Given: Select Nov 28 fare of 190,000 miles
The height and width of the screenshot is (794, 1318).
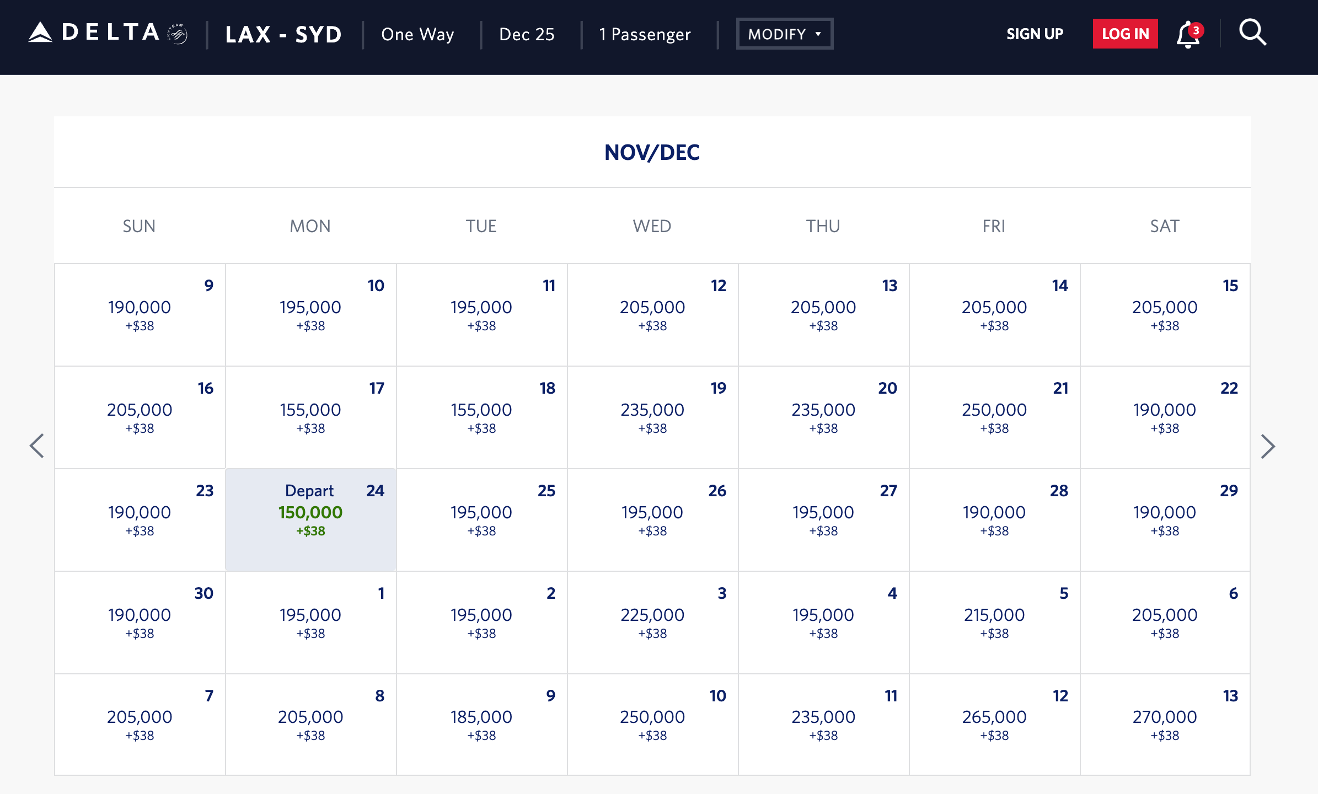Looking at the screenshot, I should point(995,520).
